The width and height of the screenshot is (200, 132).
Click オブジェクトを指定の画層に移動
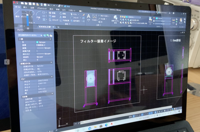coord(138,23)
